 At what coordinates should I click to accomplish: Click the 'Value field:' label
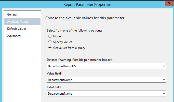(55, 74)
